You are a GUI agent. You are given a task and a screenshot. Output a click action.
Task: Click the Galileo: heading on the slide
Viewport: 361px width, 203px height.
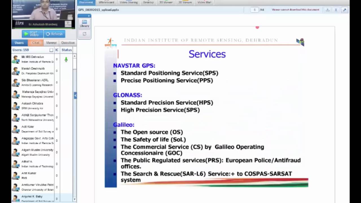[x=124, y=125]
